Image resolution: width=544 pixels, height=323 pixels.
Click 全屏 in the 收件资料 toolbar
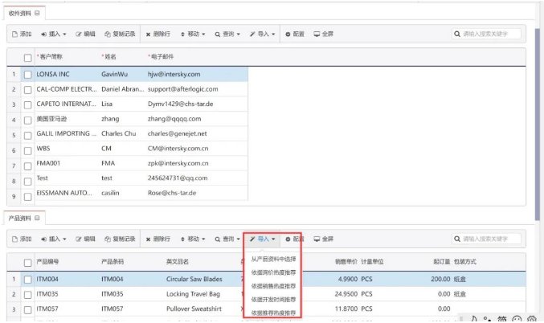tap(324, 35)
